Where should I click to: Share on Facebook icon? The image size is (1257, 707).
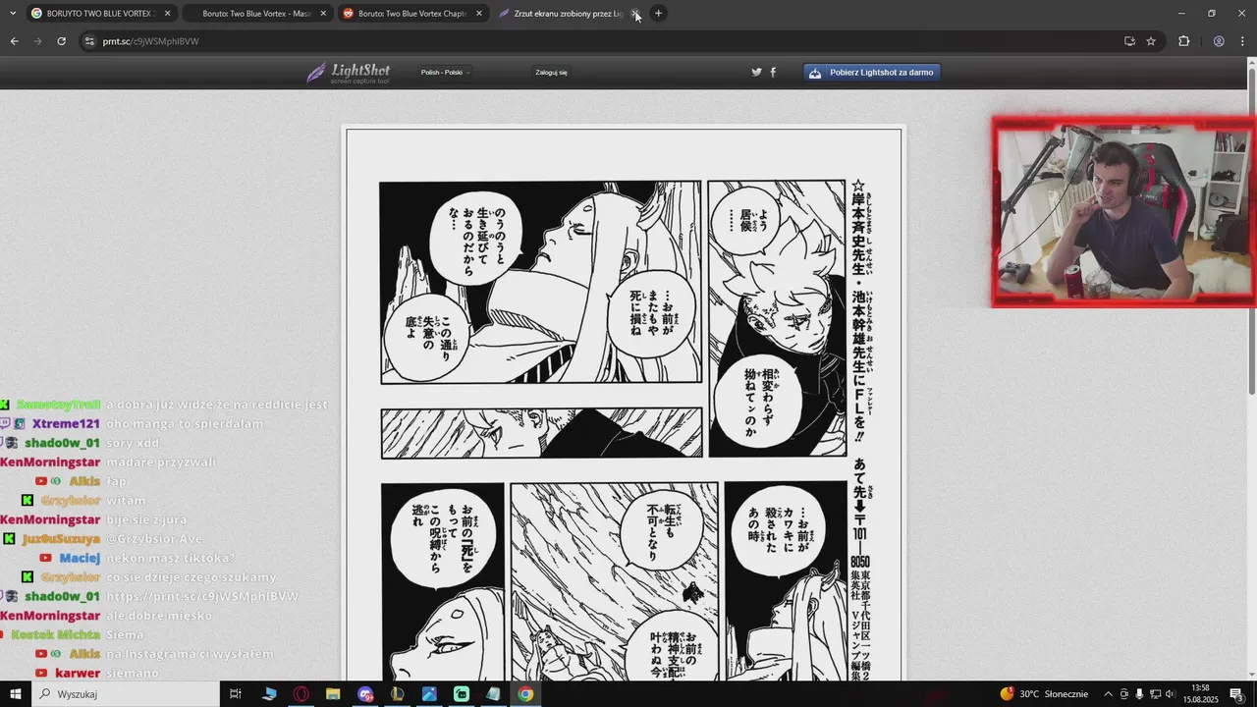[773, 72]
